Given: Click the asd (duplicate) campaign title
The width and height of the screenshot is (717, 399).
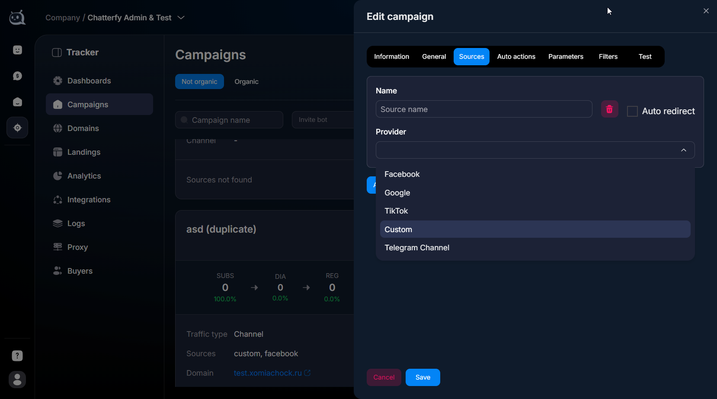Looking at the screenshot, I should coord(221,229).
